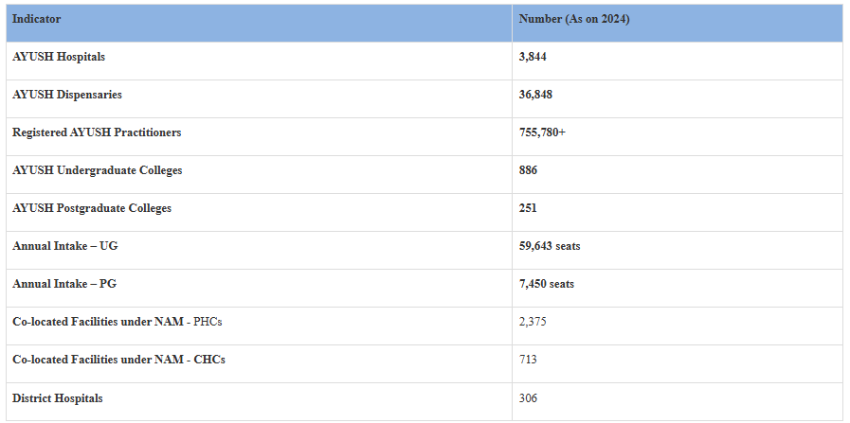Click the 3,844 hospitals value
The height and width of the screenshot is (423, 850).
pyautogui.click(x=533, y=57)
